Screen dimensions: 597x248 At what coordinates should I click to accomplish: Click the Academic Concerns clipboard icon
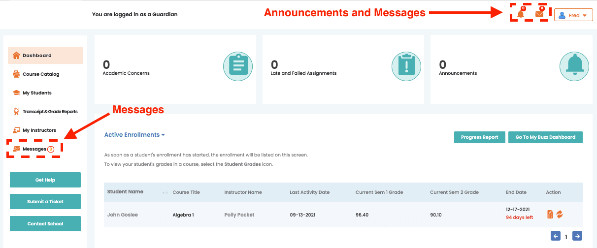click(x=238, y=67)
